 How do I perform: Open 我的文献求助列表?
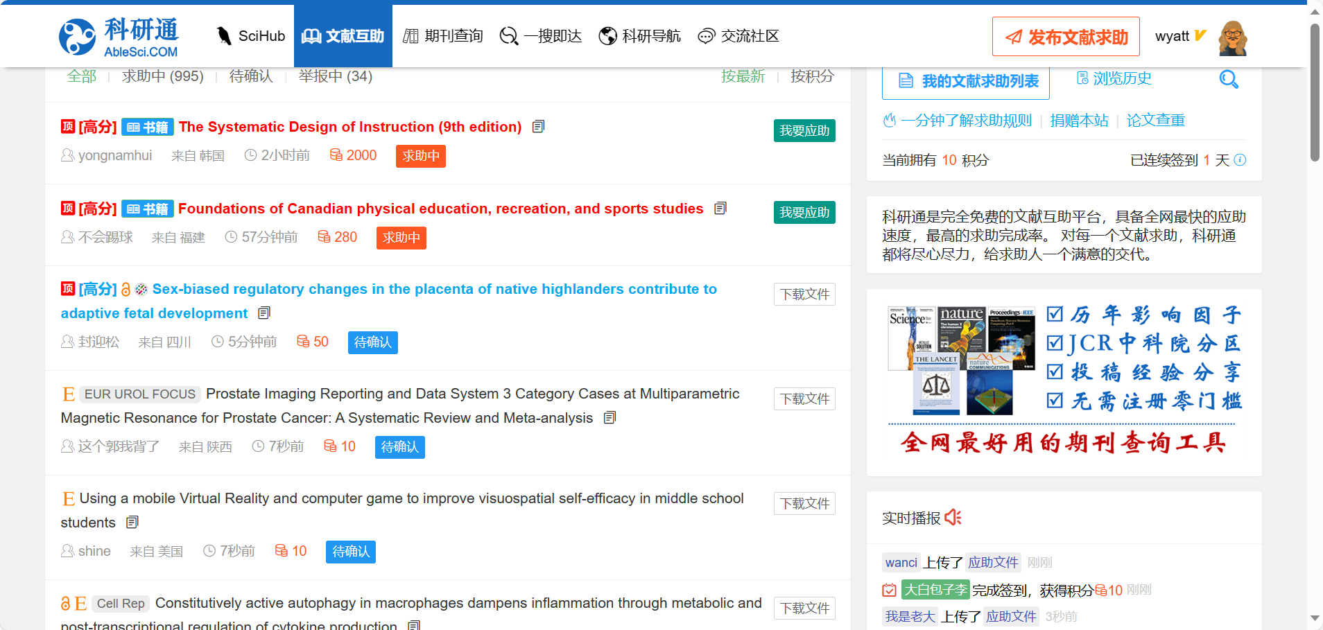[x=965, y=81]
